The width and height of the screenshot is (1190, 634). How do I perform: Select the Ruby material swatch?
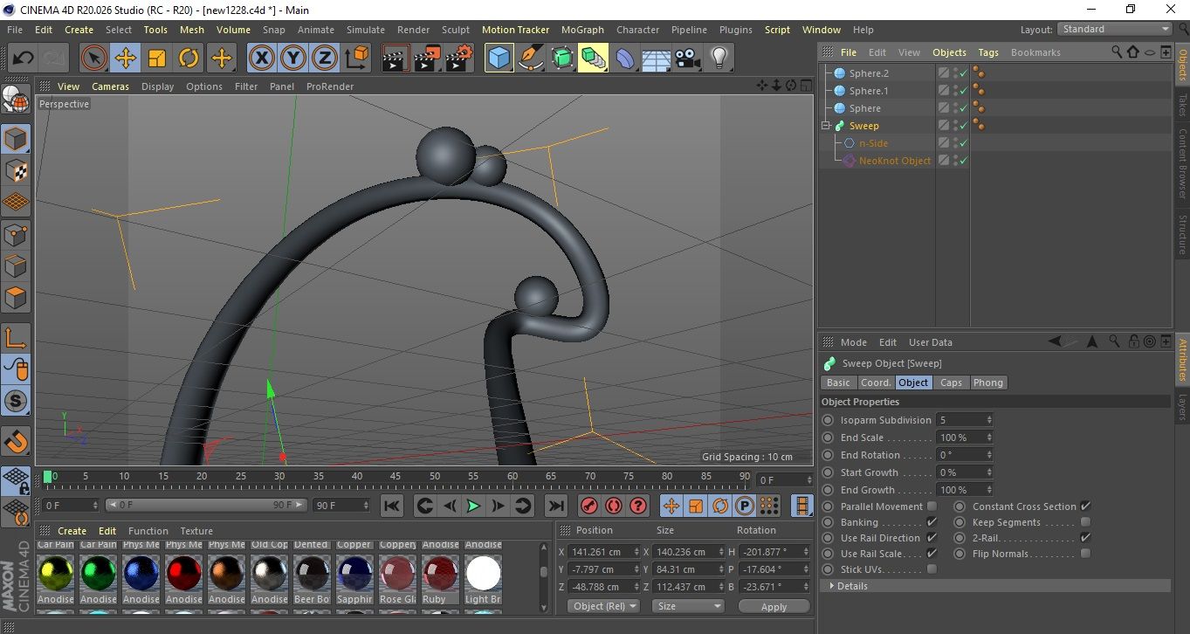click(x=441, y=575)
